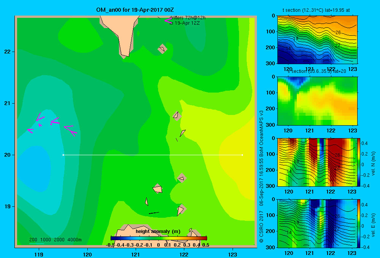Click longitude label 123 below main map
Image resolution: width=380 pixels, height=258 pixels.
pos(233,254)
